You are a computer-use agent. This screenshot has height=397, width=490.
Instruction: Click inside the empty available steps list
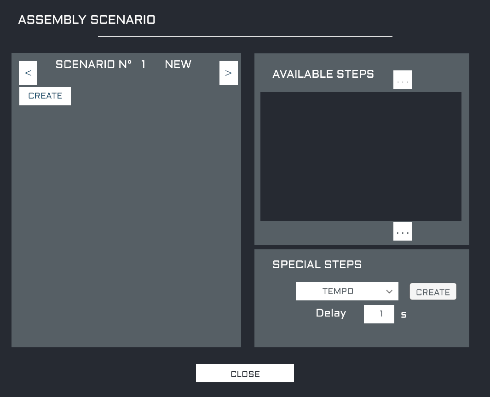(x=361, y=156)
